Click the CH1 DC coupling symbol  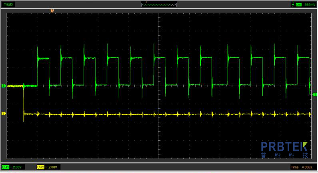(10, 167)
